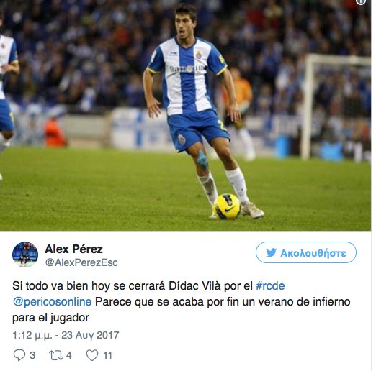
Task: Click the like count 11
Action: (107, 355)
